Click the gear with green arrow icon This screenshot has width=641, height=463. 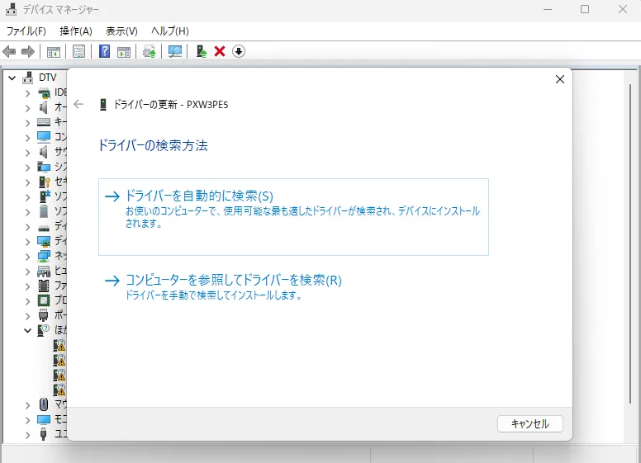coord(150,52)
